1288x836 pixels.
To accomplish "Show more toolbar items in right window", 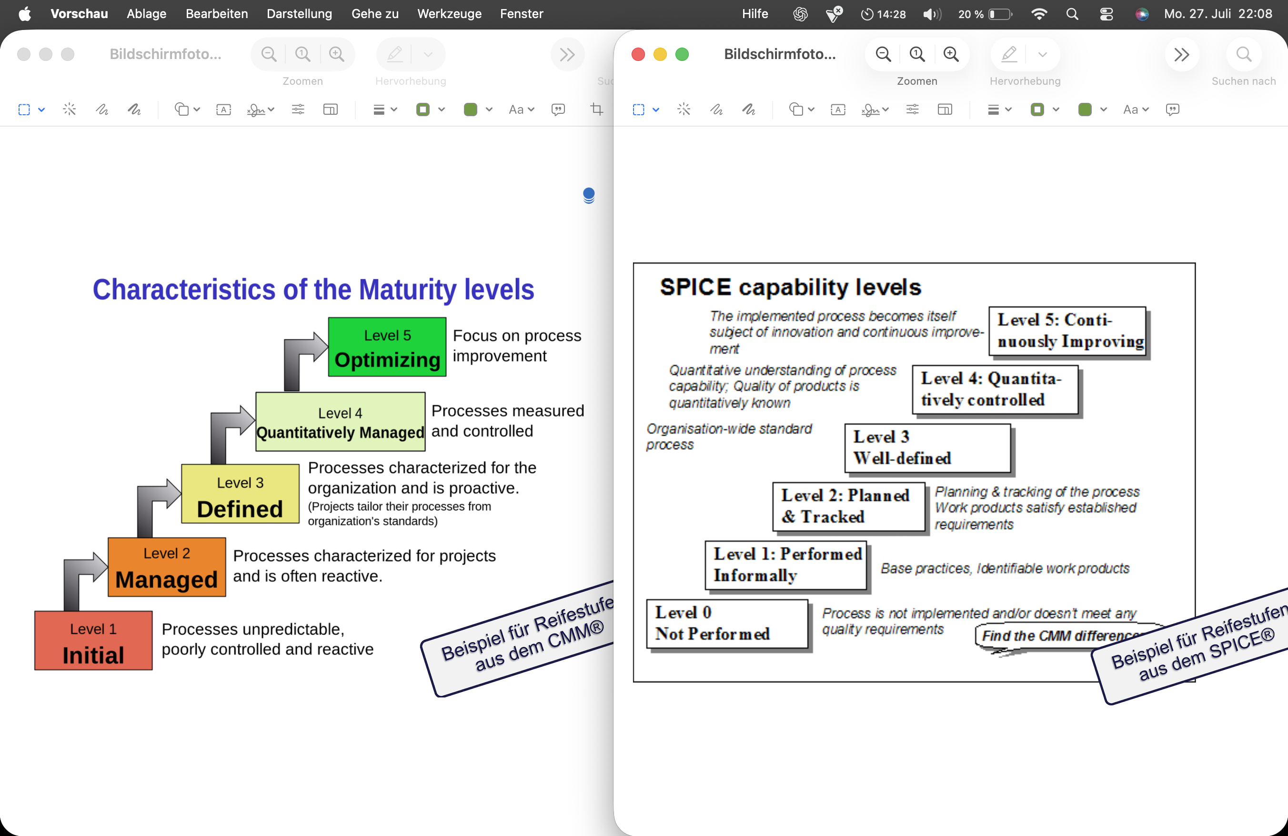I will (1181, 54).
